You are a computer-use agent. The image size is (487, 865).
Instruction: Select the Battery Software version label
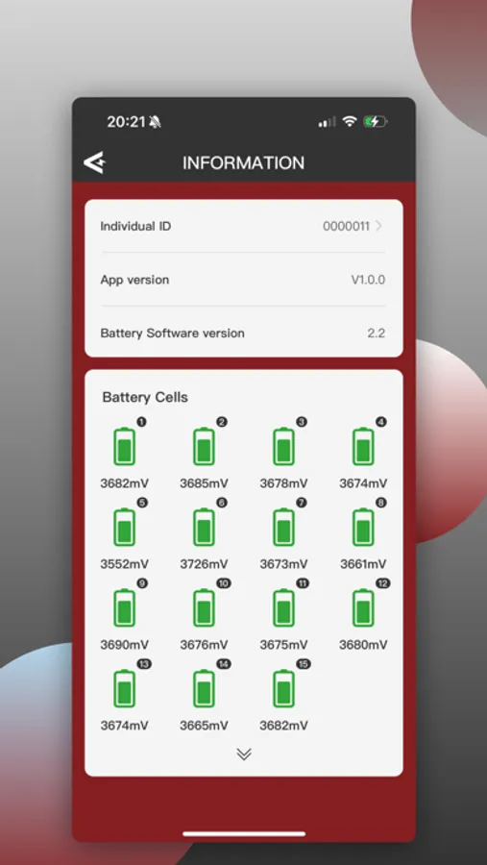[x=172, y=334]
